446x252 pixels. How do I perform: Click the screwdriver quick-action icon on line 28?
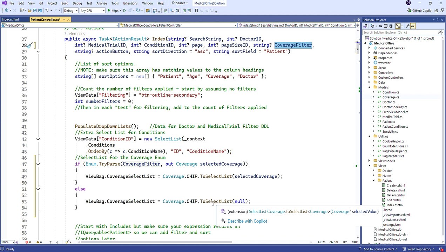tap(30, 45)
